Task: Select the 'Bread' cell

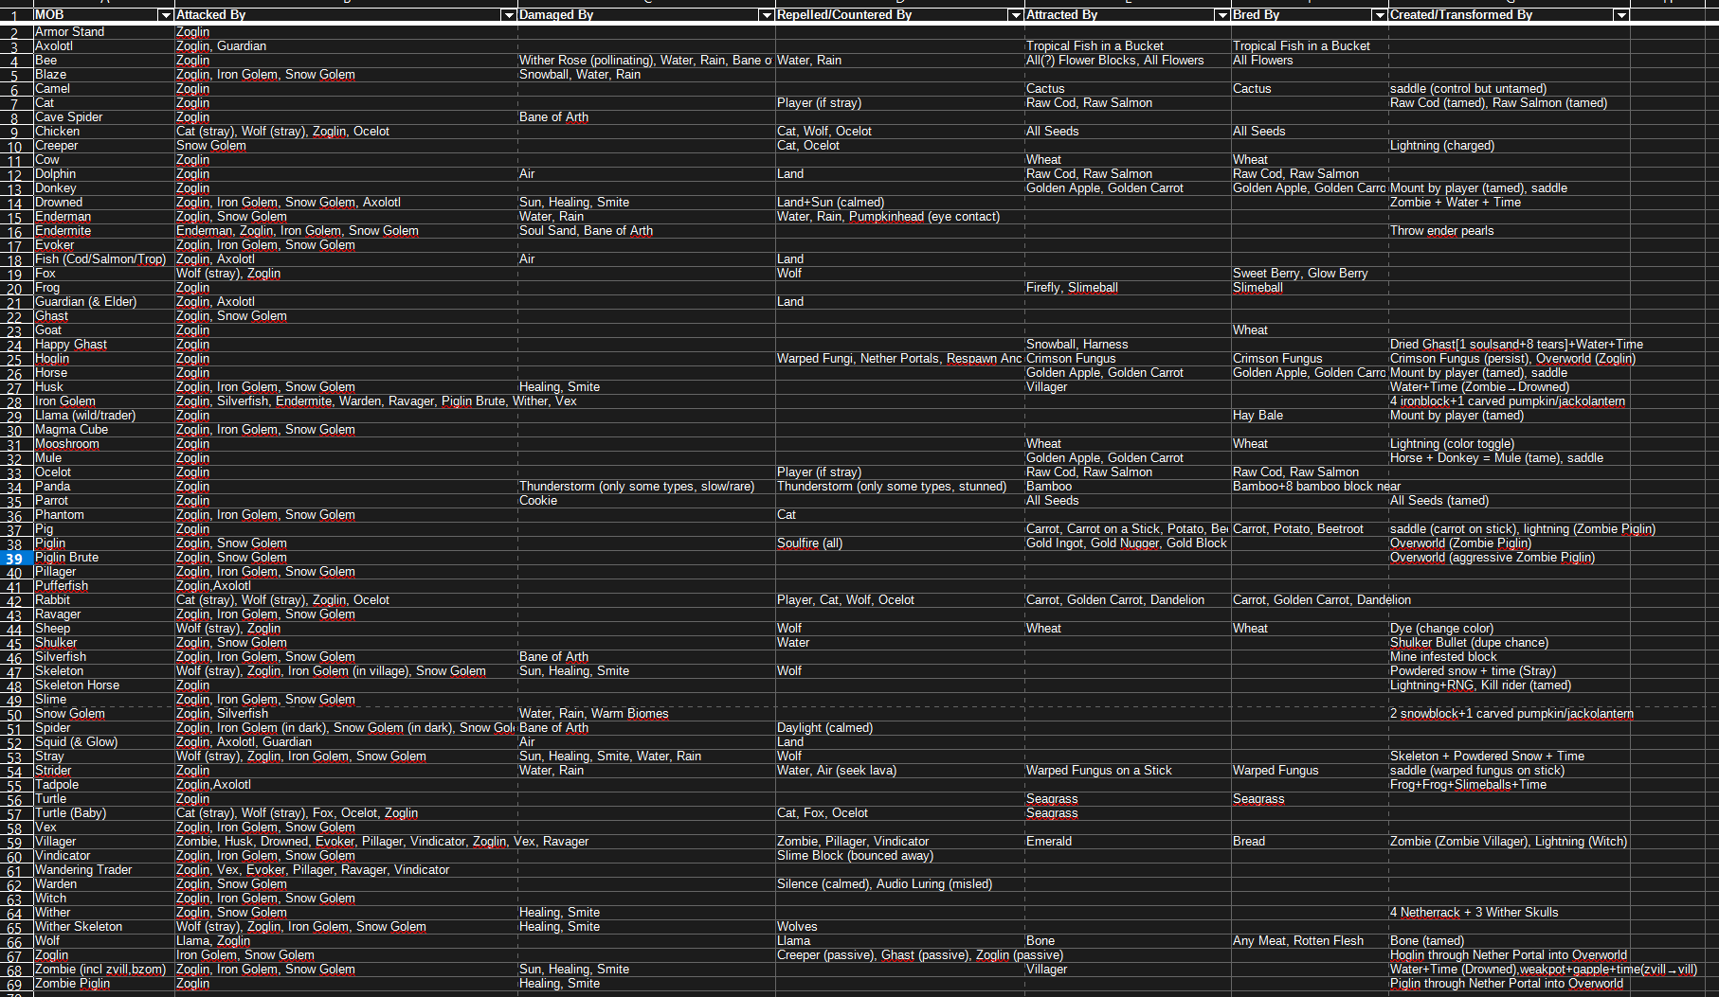Action: click(1310, 842)
